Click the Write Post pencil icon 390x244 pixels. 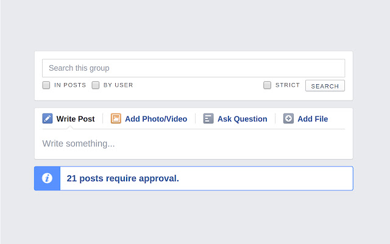point(48,118)
